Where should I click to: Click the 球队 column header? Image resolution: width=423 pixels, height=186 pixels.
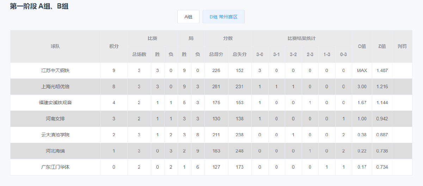pyautogui.click(x=55, y=47)
